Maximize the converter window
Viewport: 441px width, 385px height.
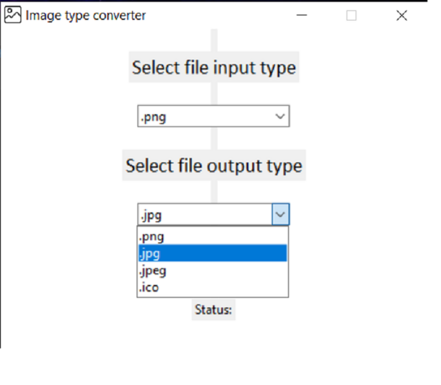(351, 15)
